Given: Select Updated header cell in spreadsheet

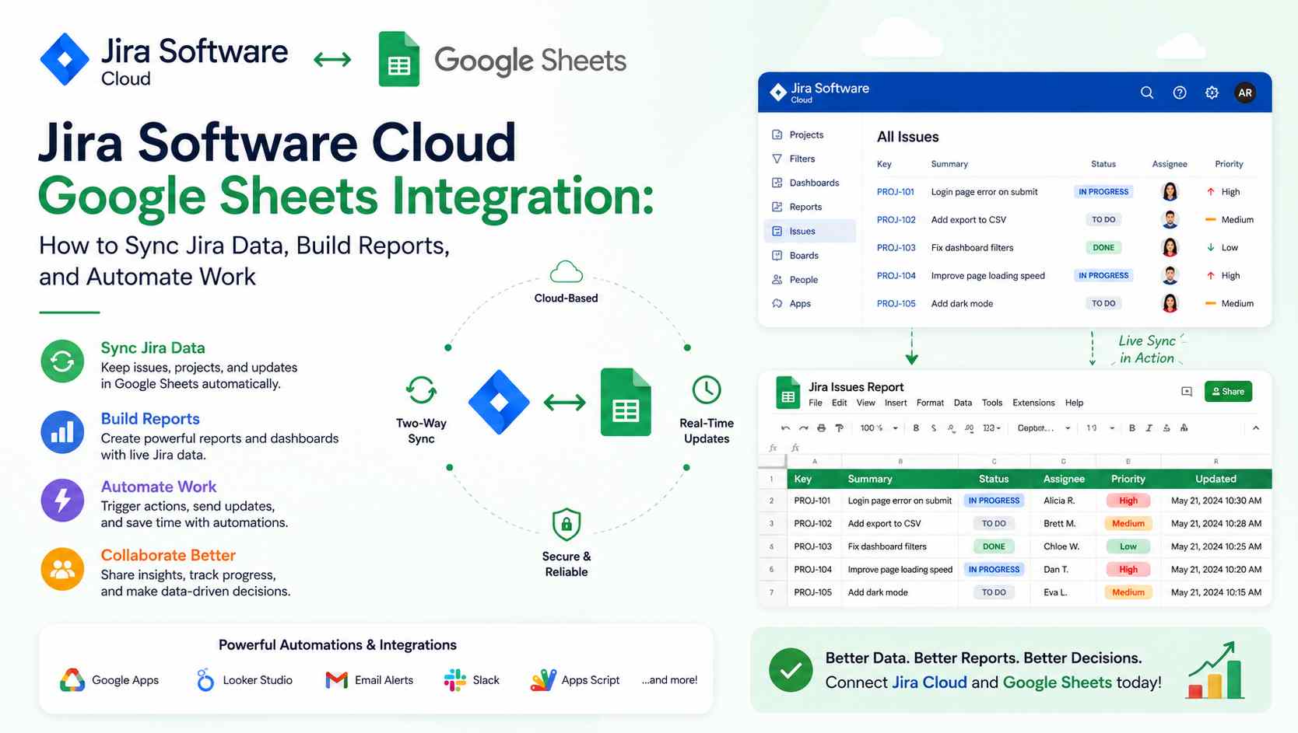Looking at the screenshot, I should pyautogui.click(x=1216, y=479).
